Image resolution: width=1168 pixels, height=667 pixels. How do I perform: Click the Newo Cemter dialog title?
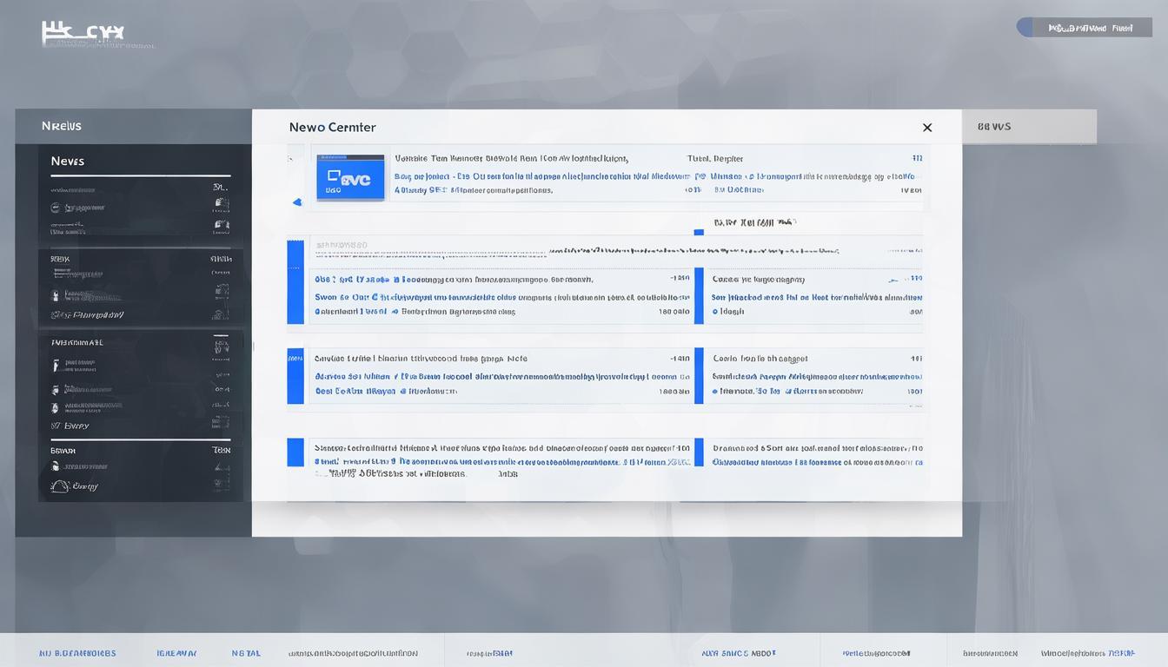[x=332, y=128]
